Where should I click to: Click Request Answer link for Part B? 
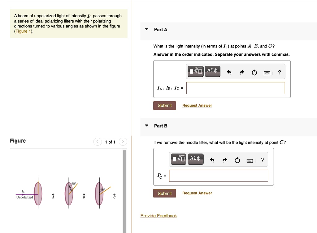tap(197, 193)
